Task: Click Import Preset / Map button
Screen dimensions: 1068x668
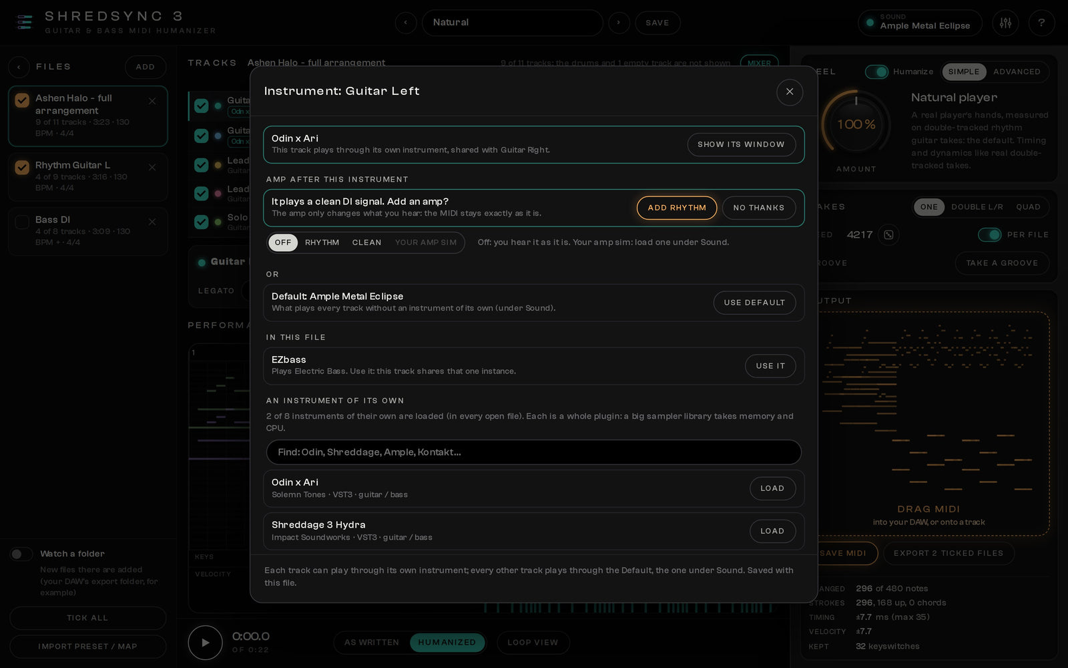Action: point(87,647)
